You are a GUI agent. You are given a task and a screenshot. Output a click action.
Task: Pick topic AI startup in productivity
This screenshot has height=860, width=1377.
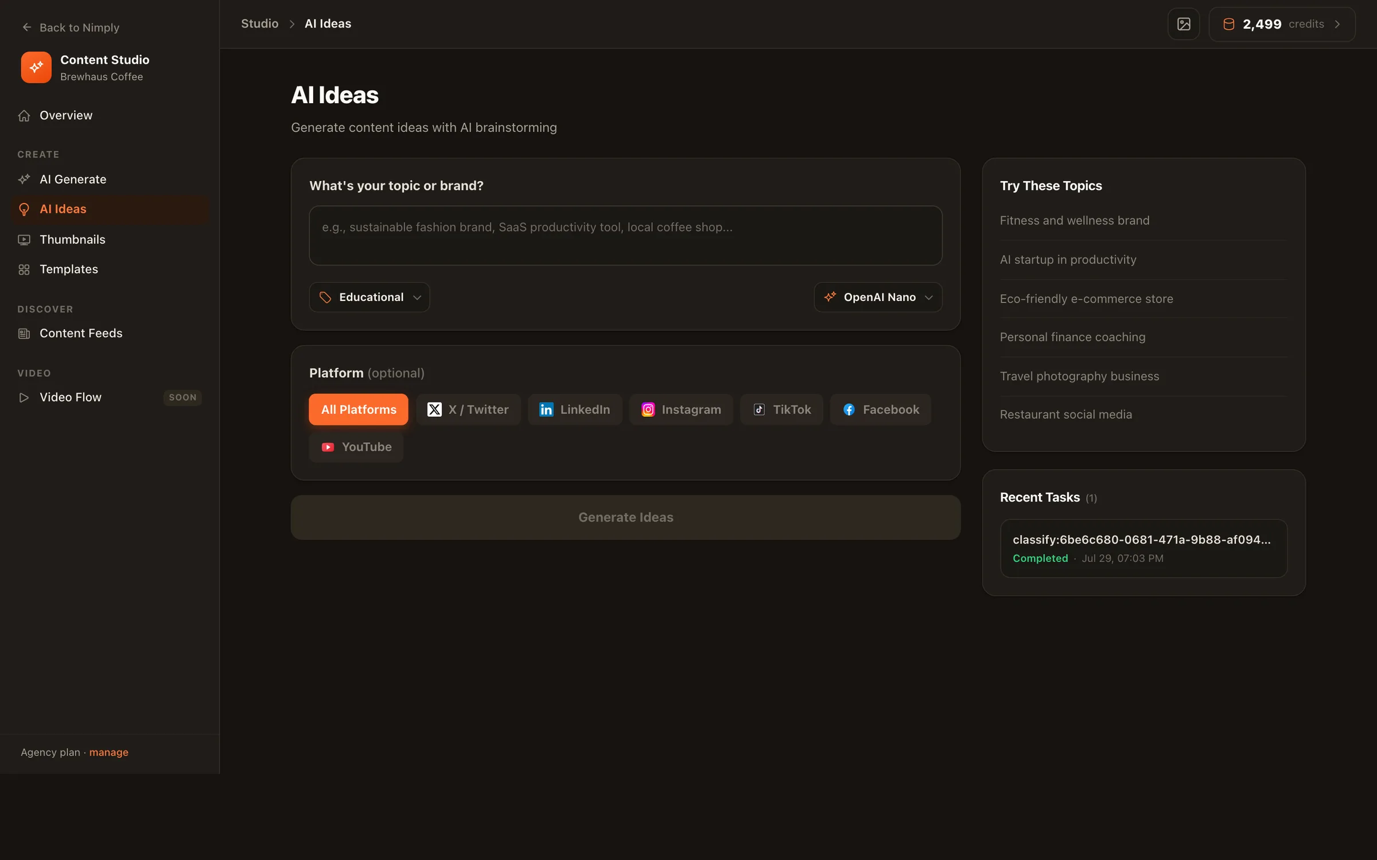pyautogui.click(x=1068, y=260)
